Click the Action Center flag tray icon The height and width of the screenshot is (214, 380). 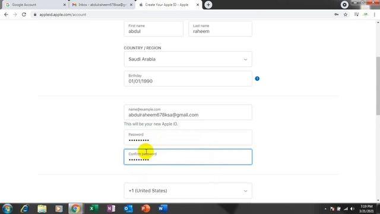(332, 209)
